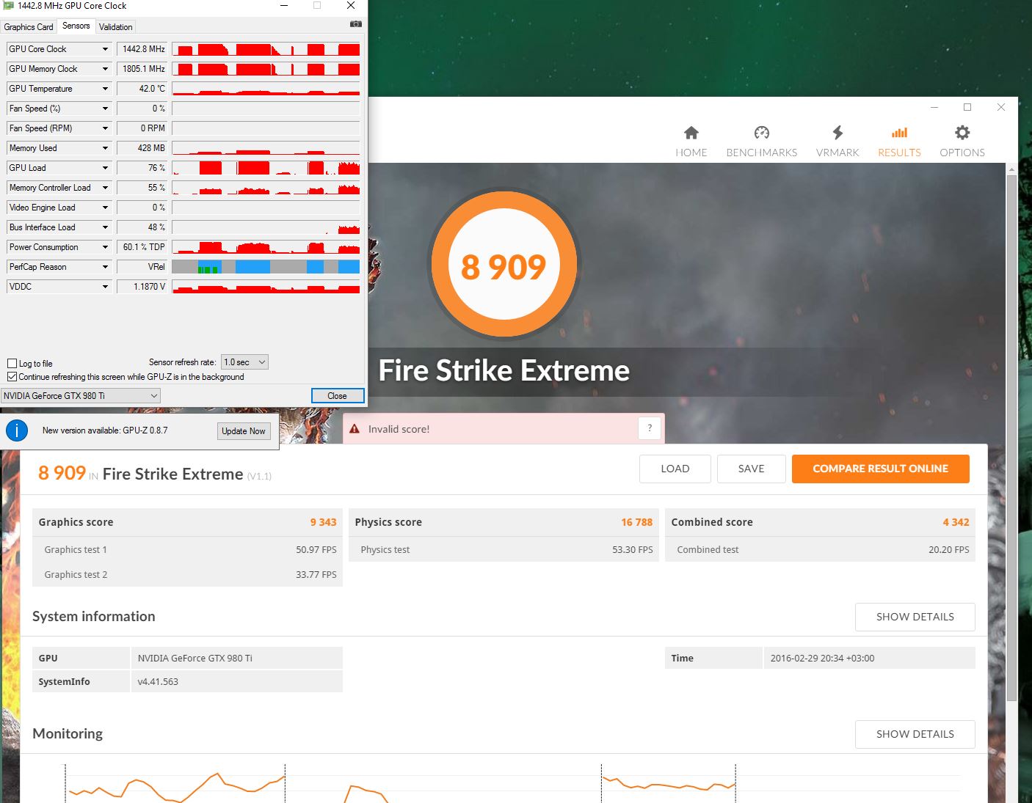Minimize the 3DMark window
Image resolution: width=1032 pixels, height=803 pixels.
(934, 107)
